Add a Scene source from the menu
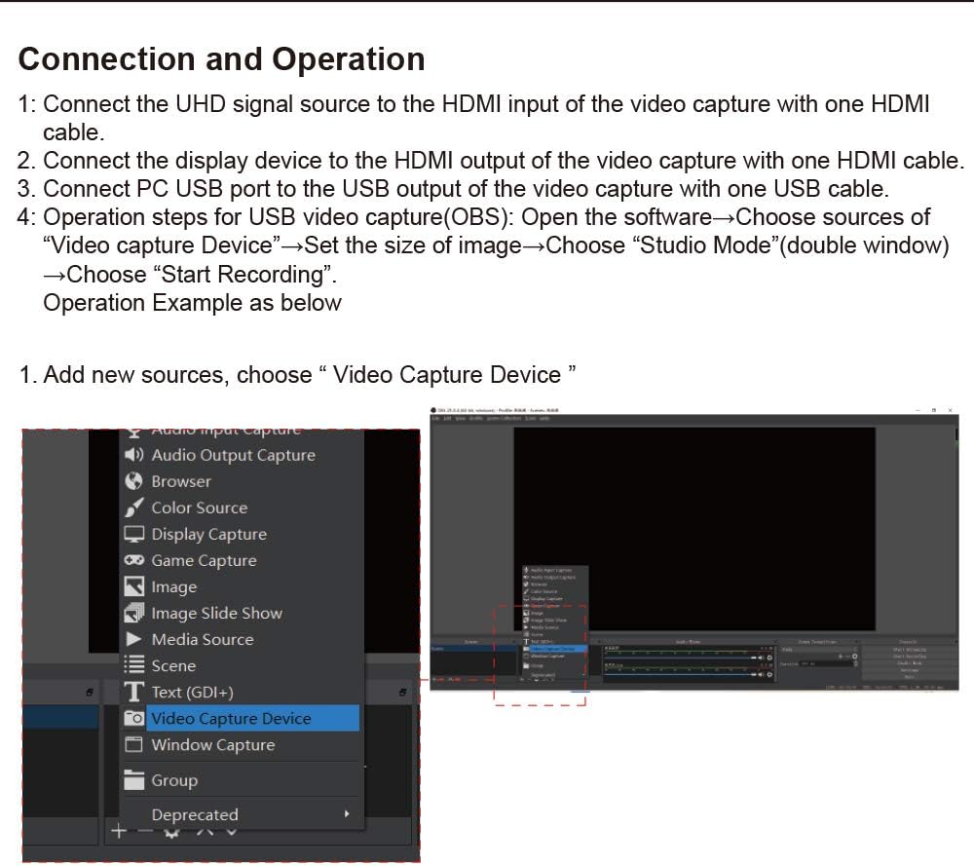The width and height of the screenshot is (974, 866). (x=240, y=665)
